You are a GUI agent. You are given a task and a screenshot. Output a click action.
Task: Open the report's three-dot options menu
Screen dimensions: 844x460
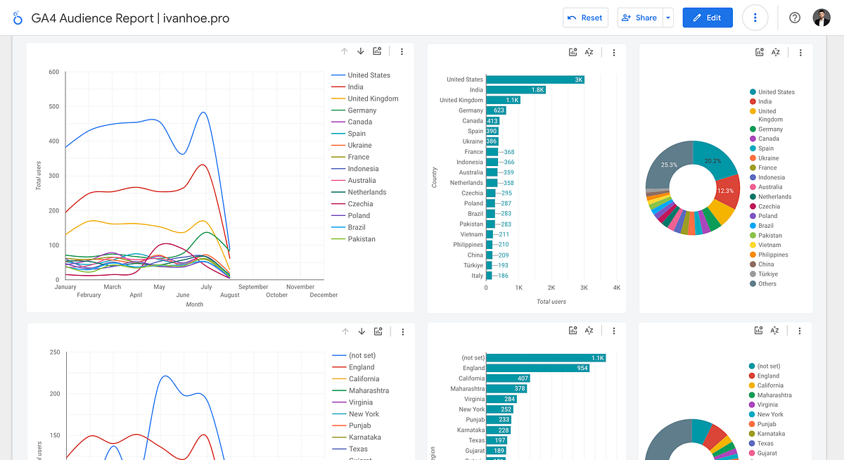[755, 18]
